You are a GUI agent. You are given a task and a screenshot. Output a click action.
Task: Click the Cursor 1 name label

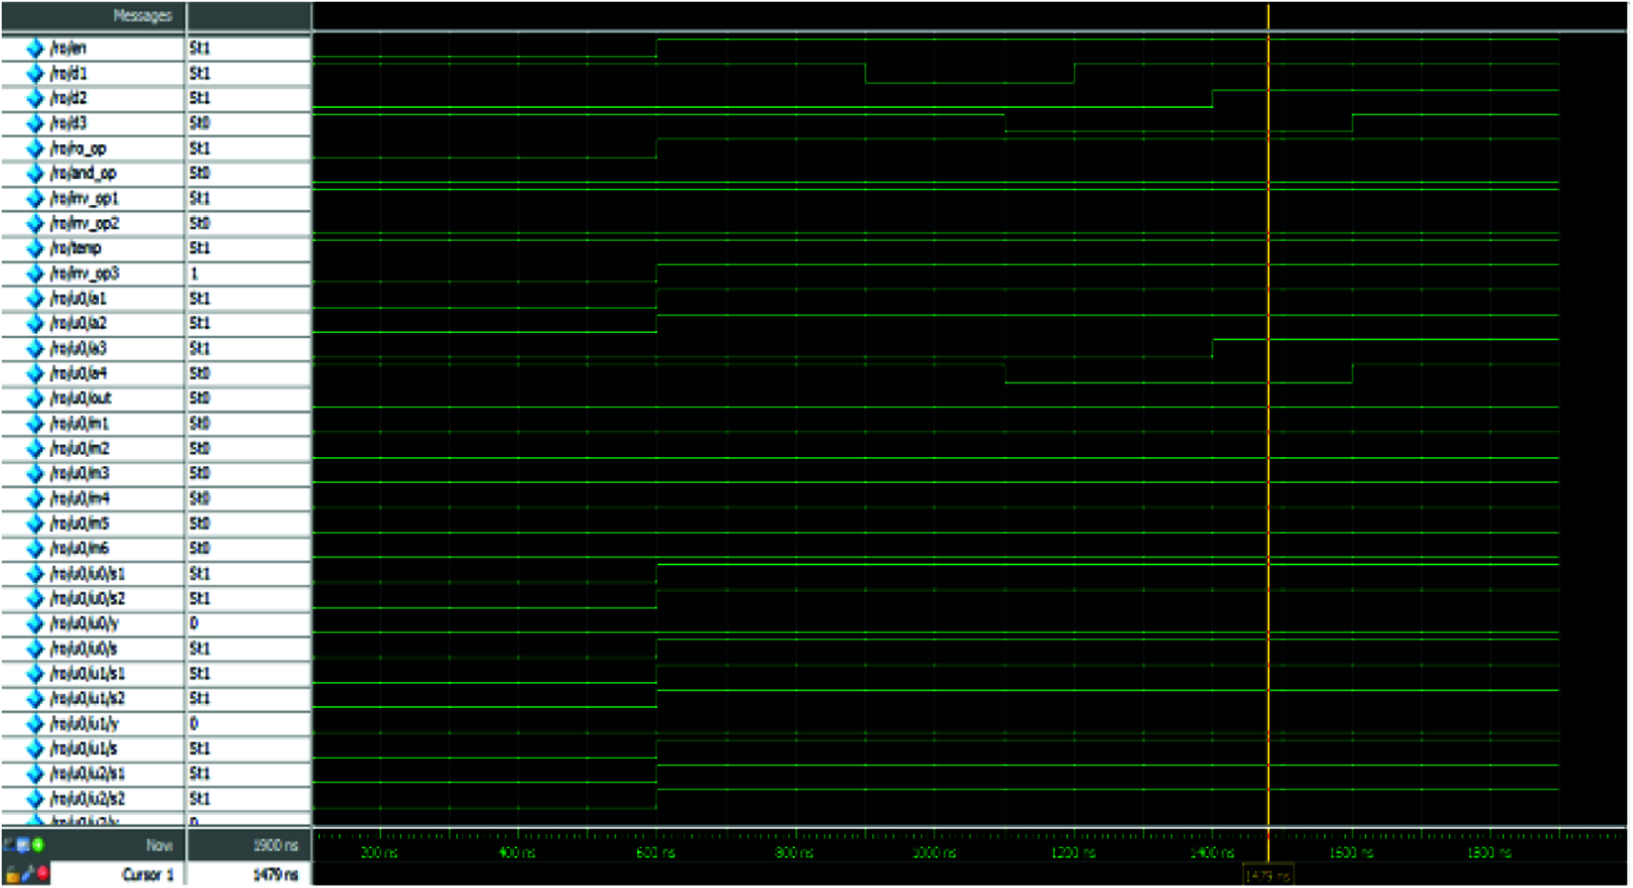147,875
